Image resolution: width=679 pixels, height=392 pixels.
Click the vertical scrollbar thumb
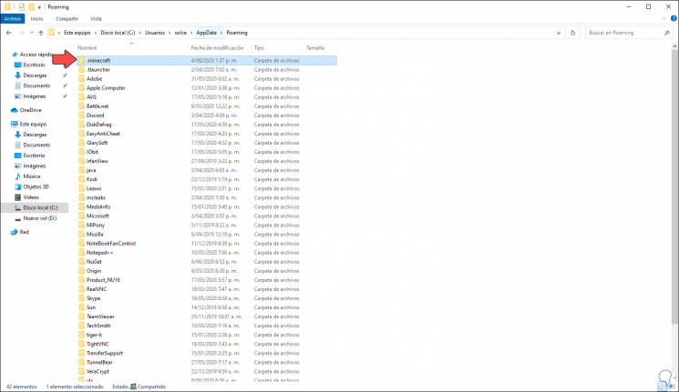(675, 186)
